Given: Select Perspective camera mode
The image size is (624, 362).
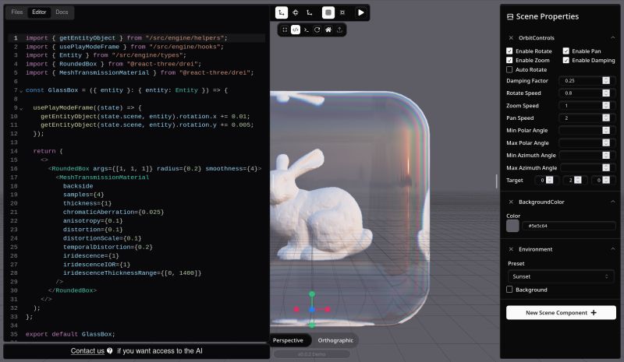Looking at the screenshot, I should (x=288, y=340).
